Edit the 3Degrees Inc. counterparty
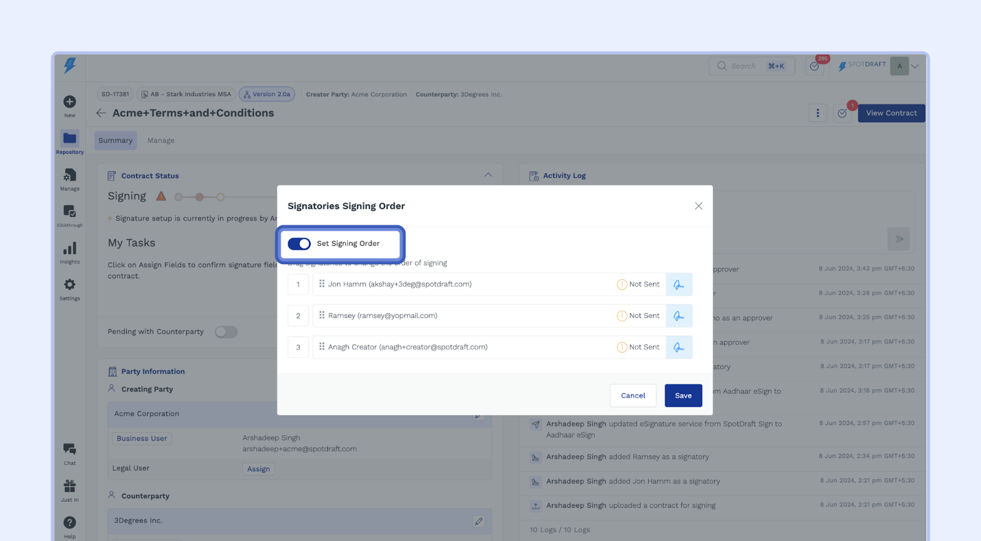The image size is (981, 541). coord(478,521)
